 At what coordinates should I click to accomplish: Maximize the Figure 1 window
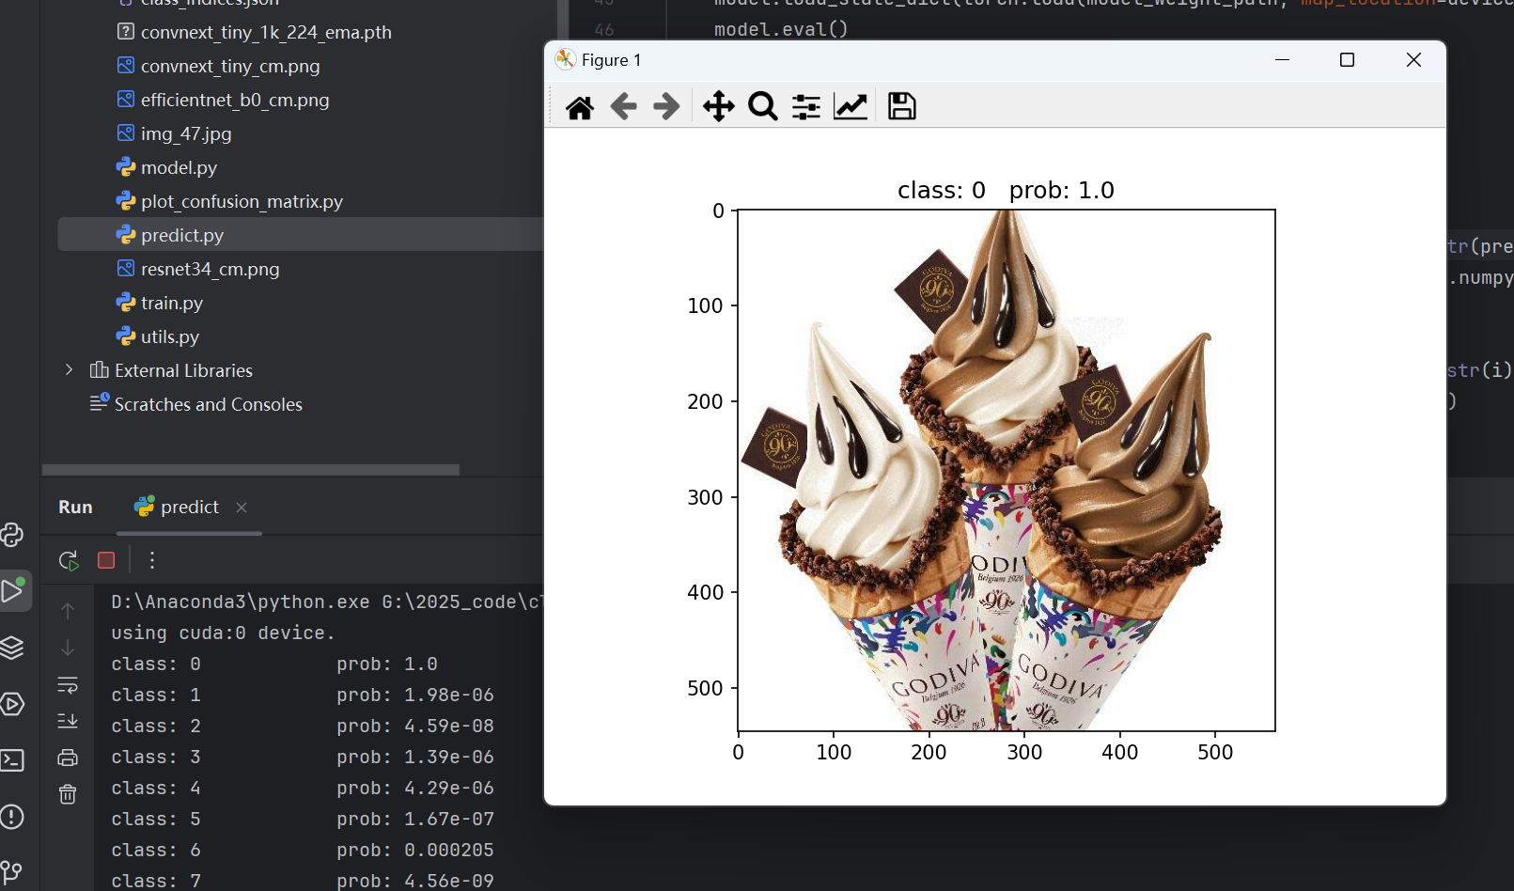(1347, 60)
